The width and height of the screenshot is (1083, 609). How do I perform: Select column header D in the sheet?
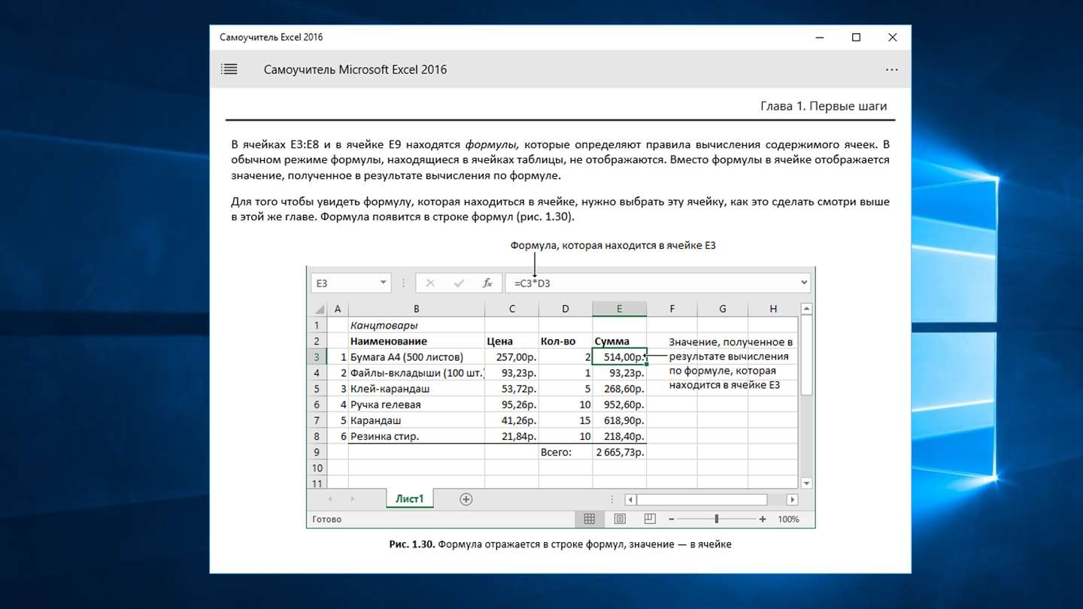[x=566, y=309]
